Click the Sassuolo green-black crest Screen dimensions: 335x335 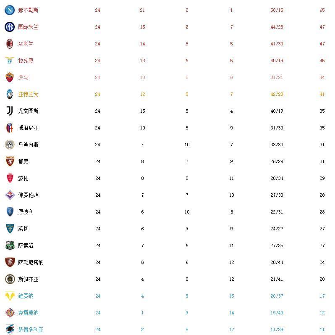10,245
